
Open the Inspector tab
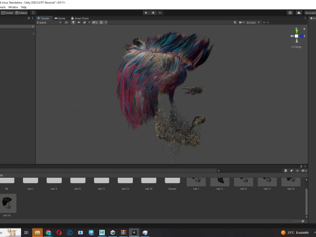313,18
